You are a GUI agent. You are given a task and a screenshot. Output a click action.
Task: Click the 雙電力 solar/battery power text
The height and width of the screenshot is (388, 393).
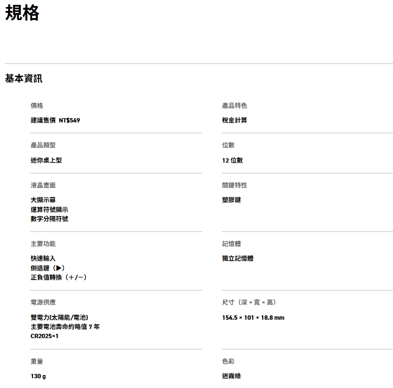pos(59,318)
